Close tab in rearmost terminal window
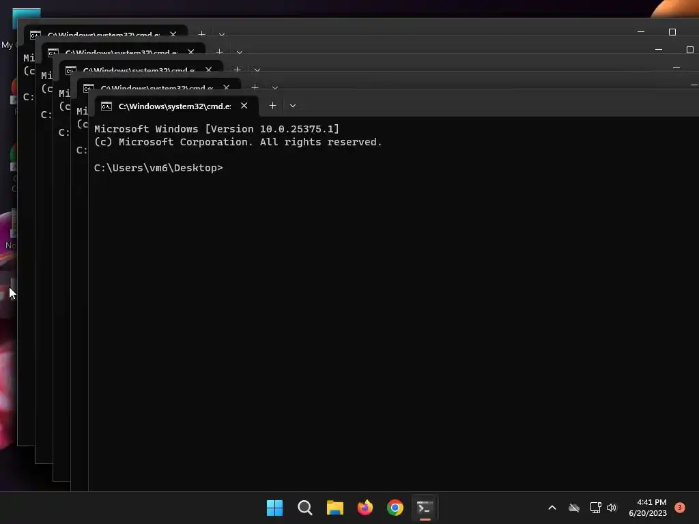This screenshot has width=699, height=524. pos(173,34)
